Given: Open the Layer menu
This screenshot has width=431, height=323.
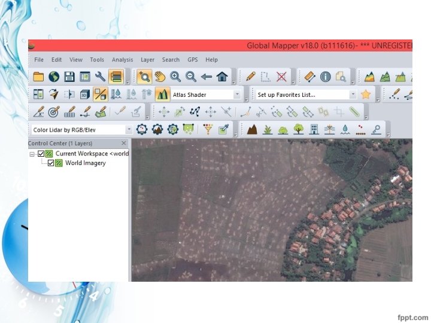Looking at the screenshot, I should (x=147, y=60).
